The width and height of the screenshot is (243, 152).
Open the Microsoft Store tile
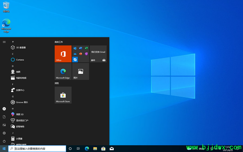click(x=63, y=95)
